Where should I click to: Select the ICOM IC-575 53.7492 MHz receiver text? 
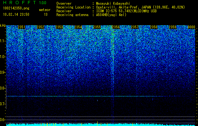(x=127, y=11)
